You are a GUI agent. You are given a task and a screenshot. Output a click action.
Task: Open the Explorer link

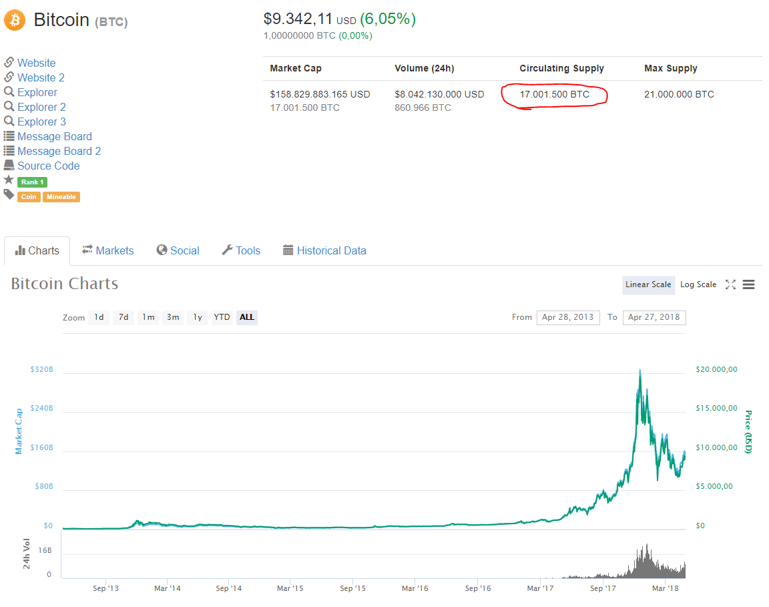click(37, 92)
